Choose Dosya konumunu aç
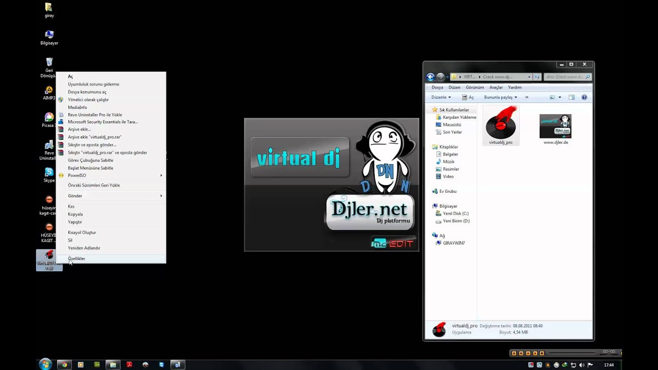 [111, 92]
